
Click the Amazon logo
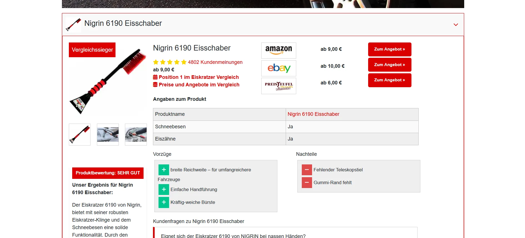click(x=278, y=50)
